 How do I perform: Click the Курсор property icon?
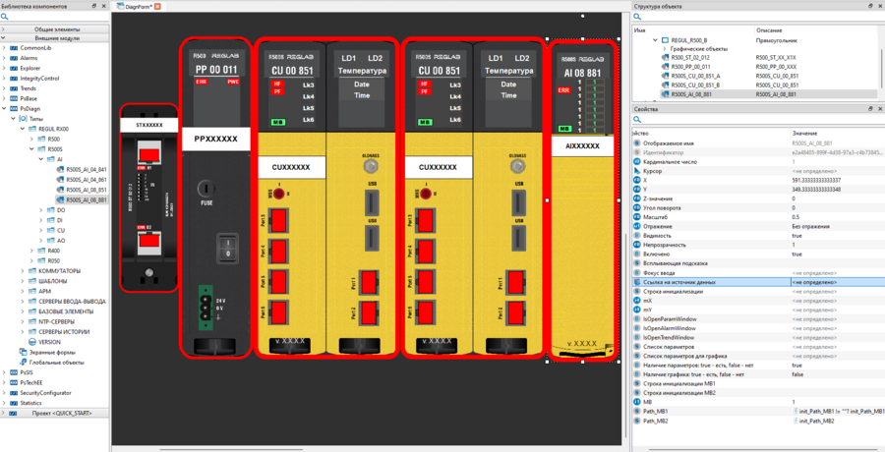[637, 171]
